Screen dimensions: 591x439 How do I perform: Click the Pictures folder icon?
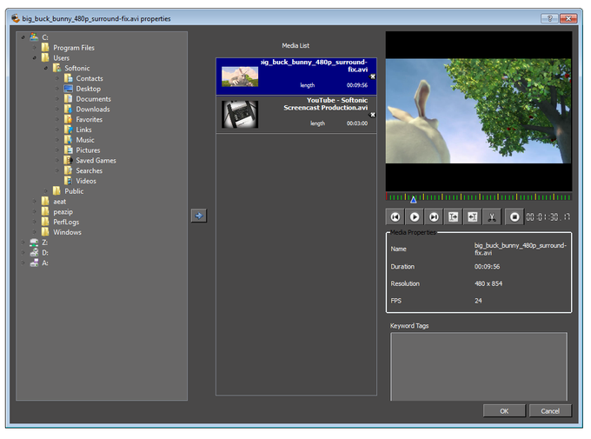click(x=68, y=150)
